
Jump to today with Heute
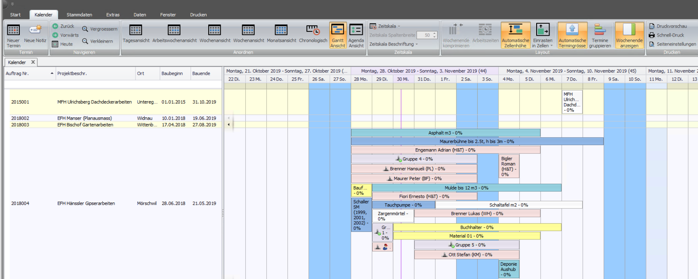(62, 44)
